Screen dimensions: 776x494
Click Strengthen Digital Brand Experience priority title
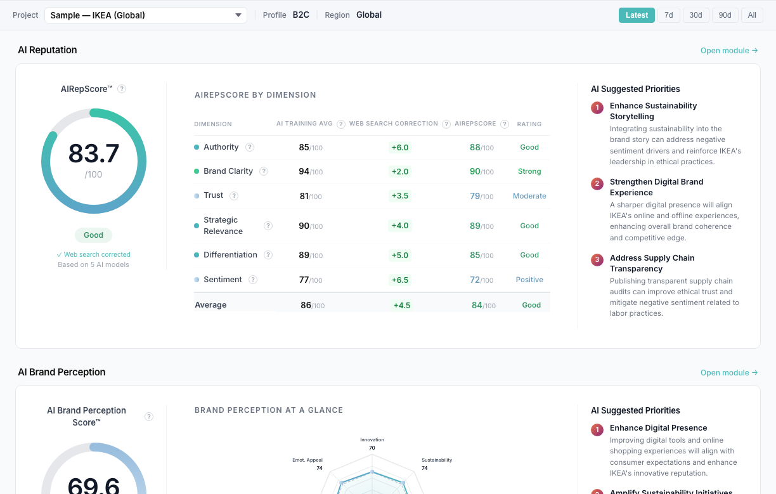pos(657,187)
